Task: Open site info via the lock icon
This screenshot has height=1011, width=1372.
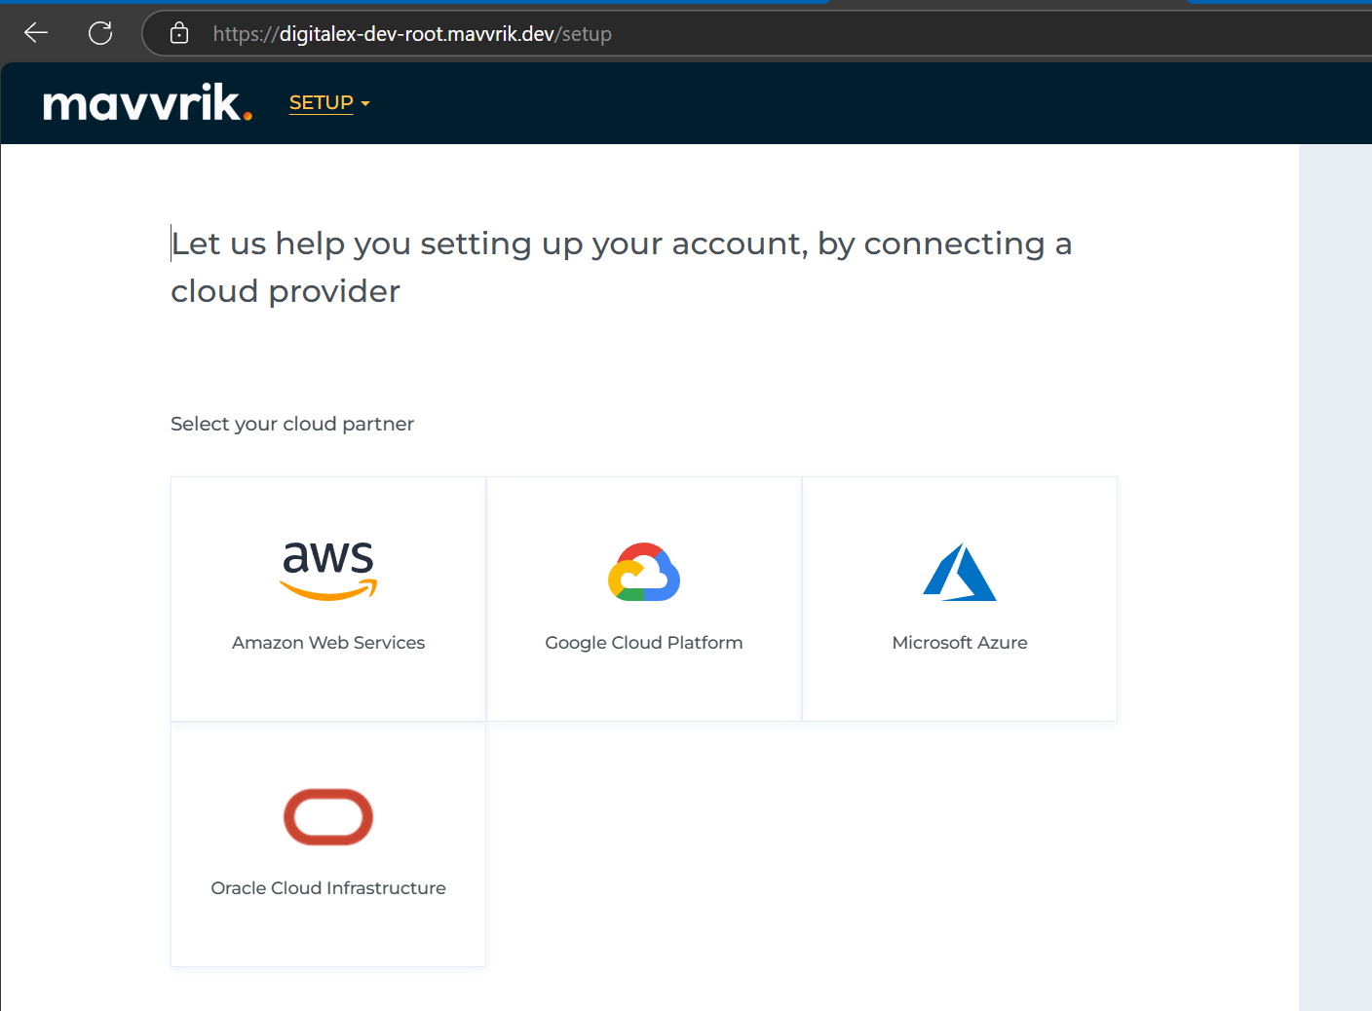Action: click(179, 33)
